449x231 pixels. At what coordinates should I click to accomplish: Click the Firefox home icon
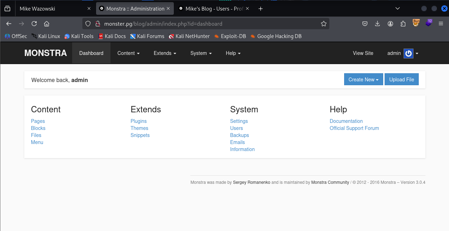coord(46,24)
